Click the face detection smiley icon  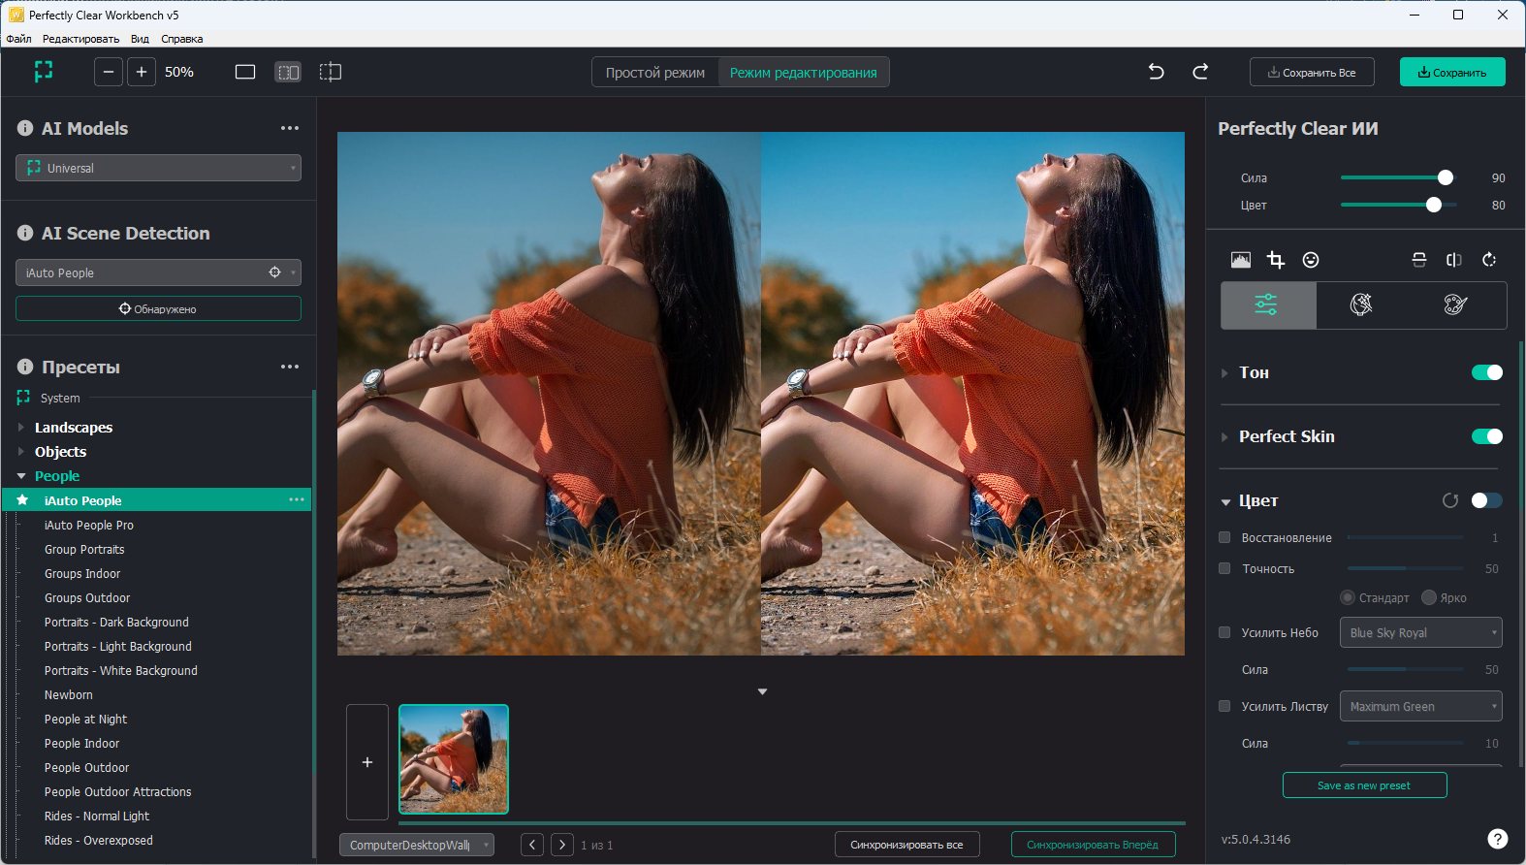click(x=1311, y=260)
